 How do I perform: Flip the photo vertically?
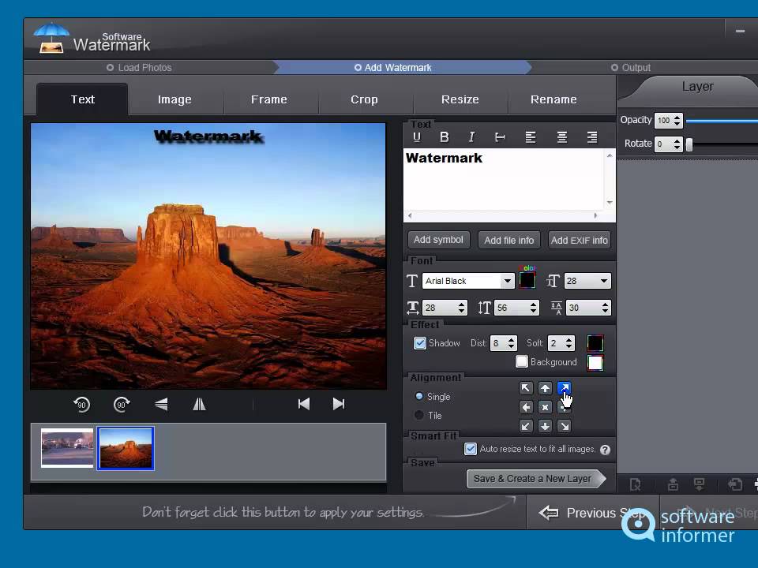[x=161, y=404]
